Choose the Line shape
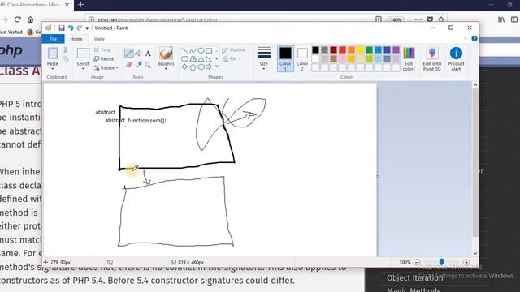The width and height of the screenshot is (520, 292). tap(184, 50)
